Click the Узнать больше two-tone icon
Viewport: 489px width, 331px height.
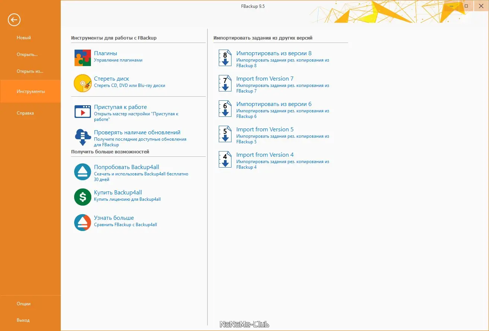83,222
